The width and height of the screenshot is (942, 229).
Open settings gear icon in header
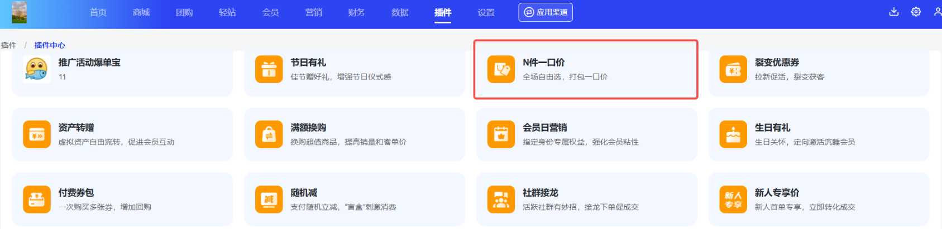(x=916, y=12)
